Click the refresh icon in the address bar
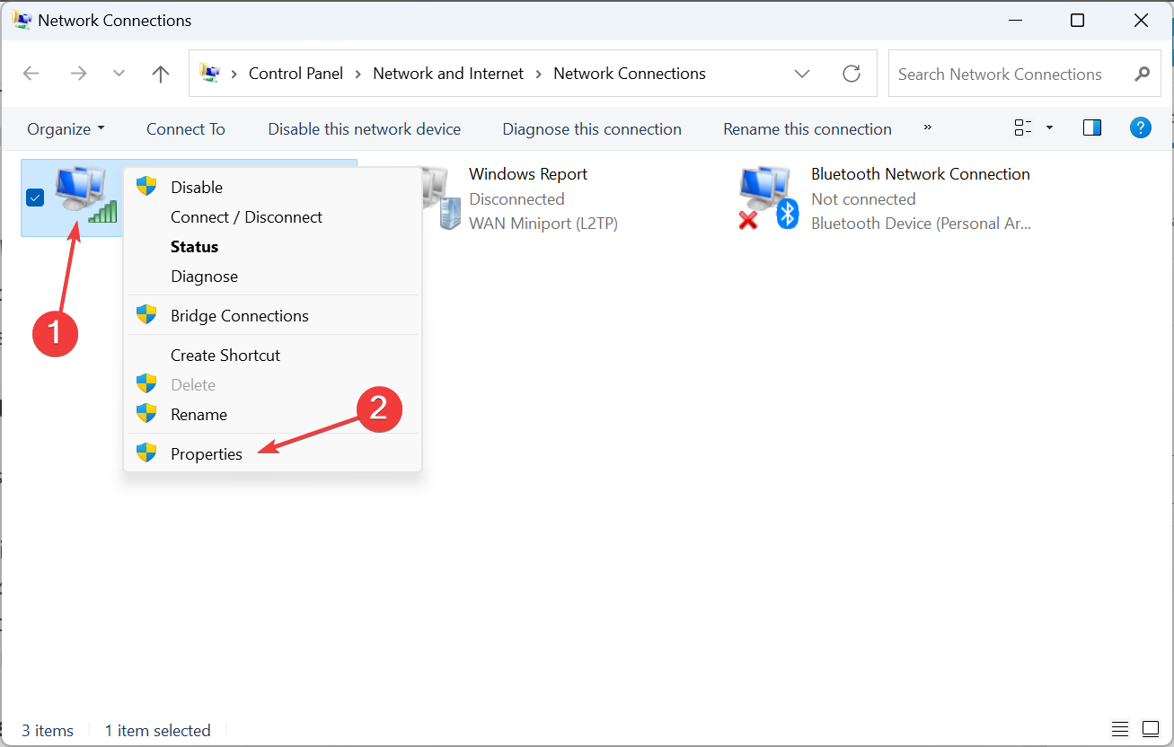The width and height of the screenshot is (1174, 747). pyautogui.click(x=851, y=74)
